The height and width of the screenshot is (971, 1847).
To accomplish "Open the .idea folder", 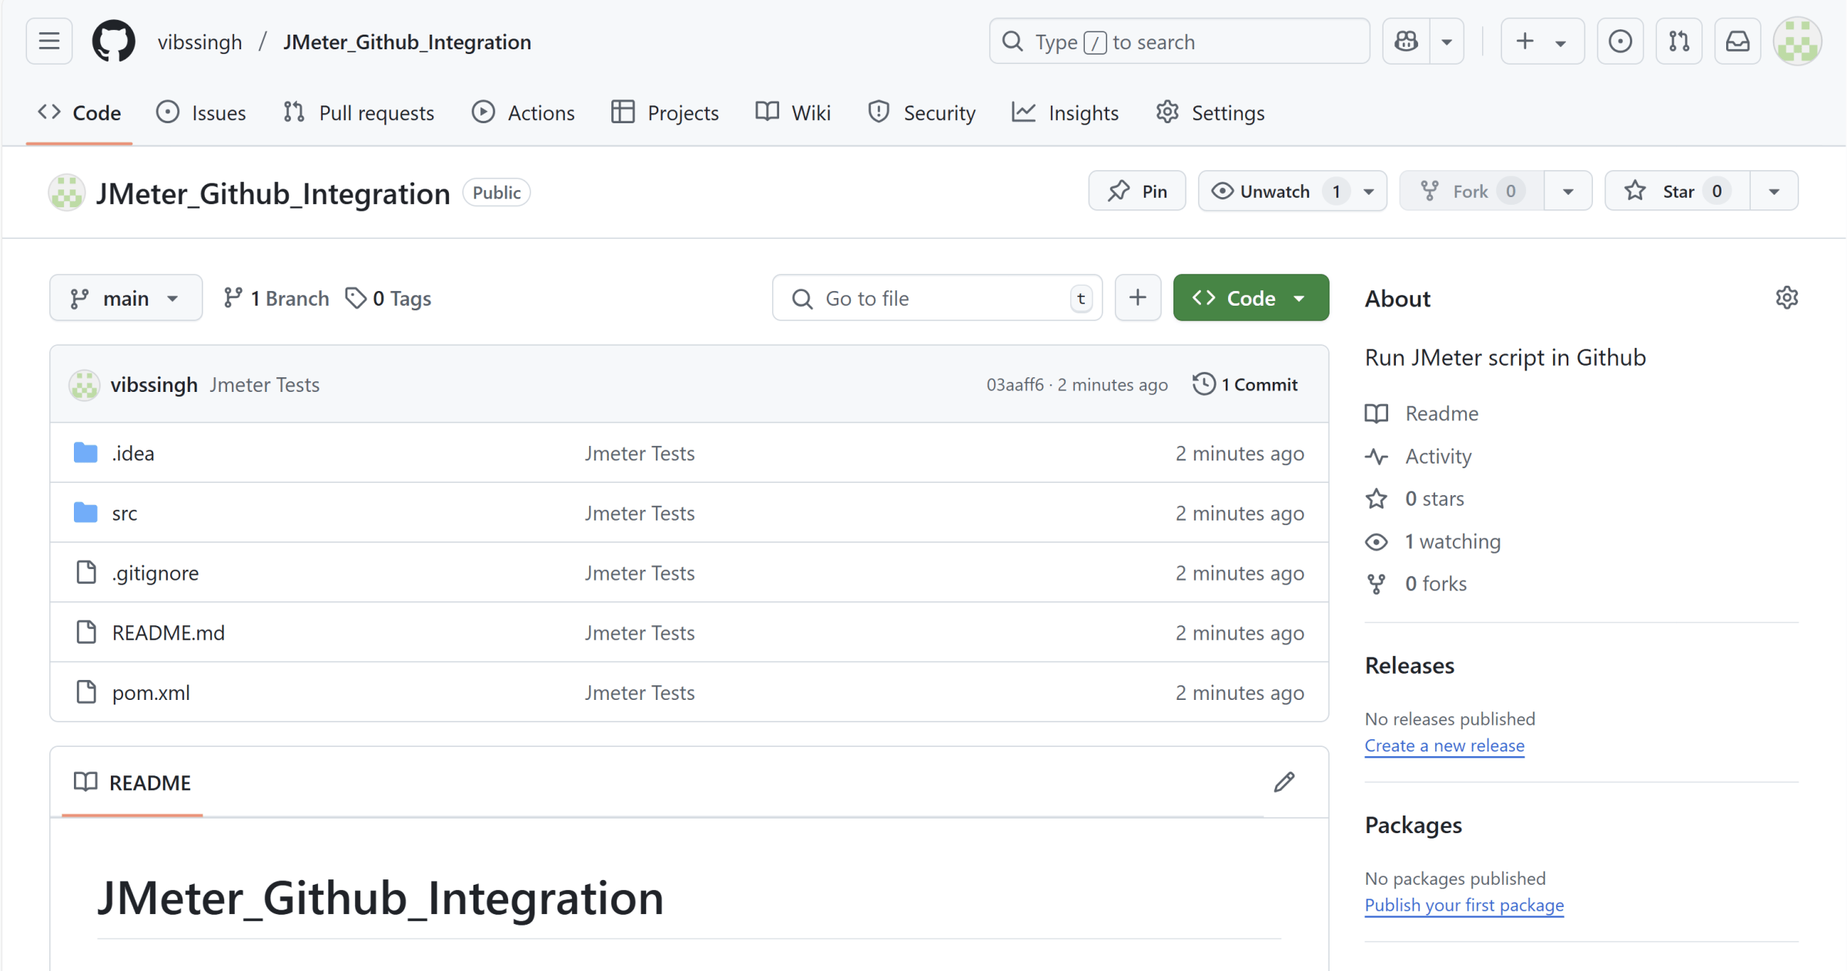I will 133,453.
